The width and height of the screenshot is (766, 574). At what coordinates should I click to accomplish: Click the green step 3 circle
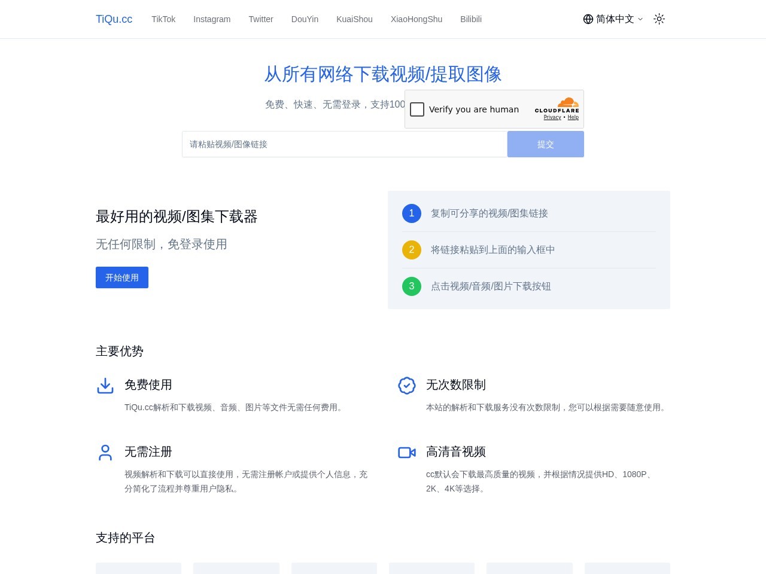(412, 286)
